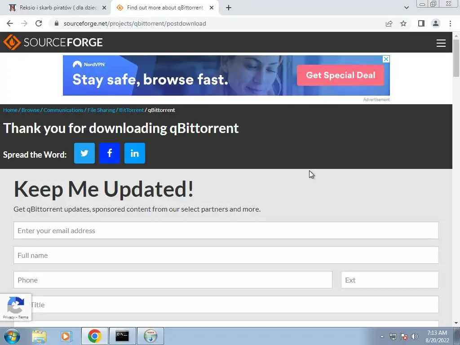Open the hamburger menu on SourceForge

(441, 43)
